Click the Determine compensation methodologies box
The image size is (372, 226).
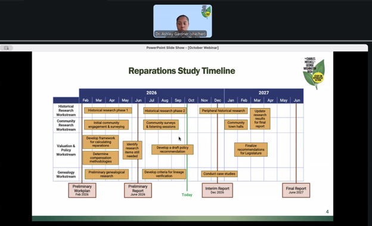pyautogui.click(x=101, y=158)
